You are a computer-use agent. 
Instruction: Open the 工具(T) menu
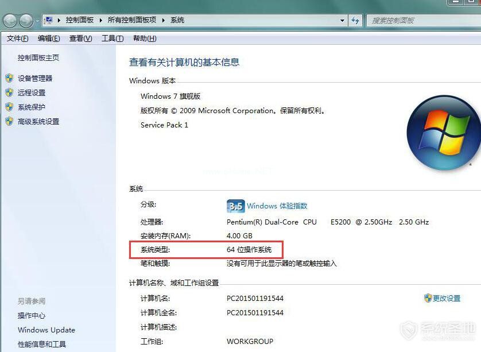coord(113,38)
